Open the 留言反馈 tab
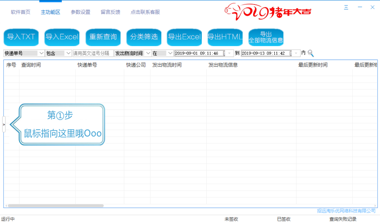The image size is (380, 223). coord(110,12)
